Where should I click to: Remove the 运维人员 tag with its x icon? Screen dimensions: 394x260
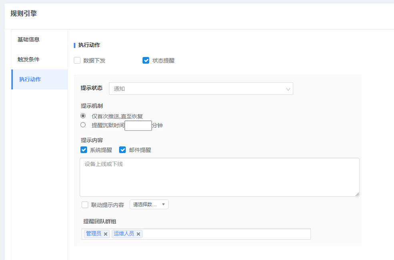tap(138, 234)
